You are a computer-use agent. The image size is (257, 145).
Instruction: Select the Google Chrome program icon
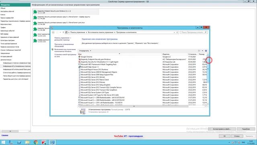coord(80,57)
